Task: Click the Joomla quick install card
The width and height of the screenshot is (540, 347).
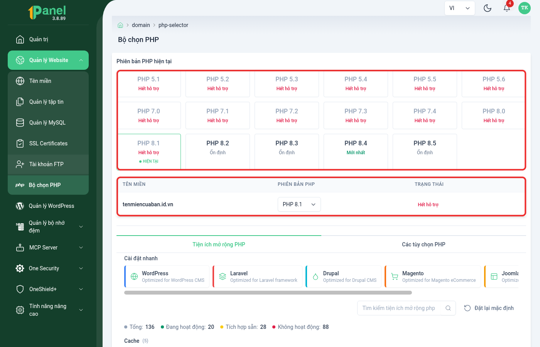Action: tap(502, 276)
